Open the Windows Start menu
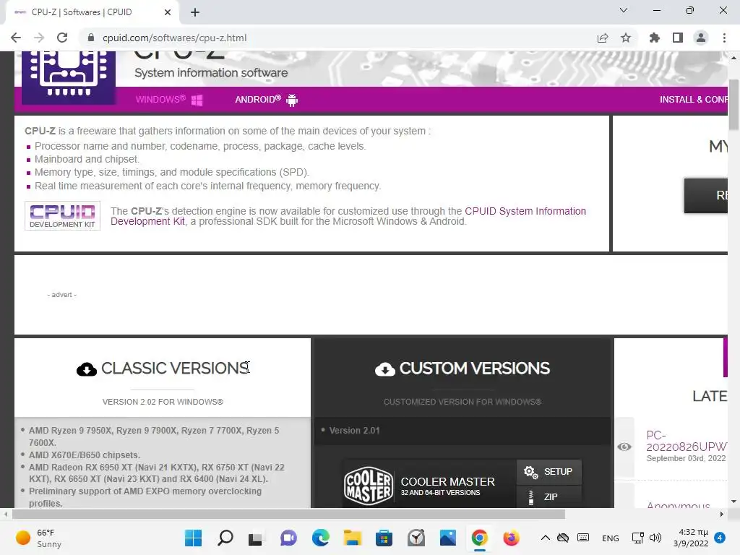 click(193, 538)
